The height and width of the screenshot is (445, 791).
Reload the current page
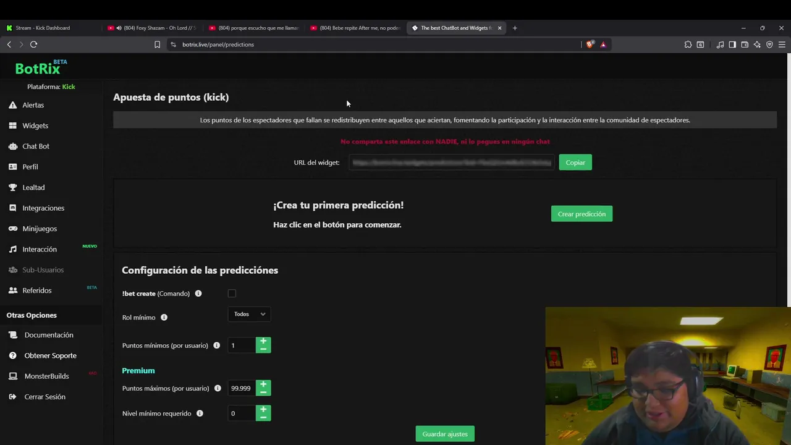[x=34, y=44]
